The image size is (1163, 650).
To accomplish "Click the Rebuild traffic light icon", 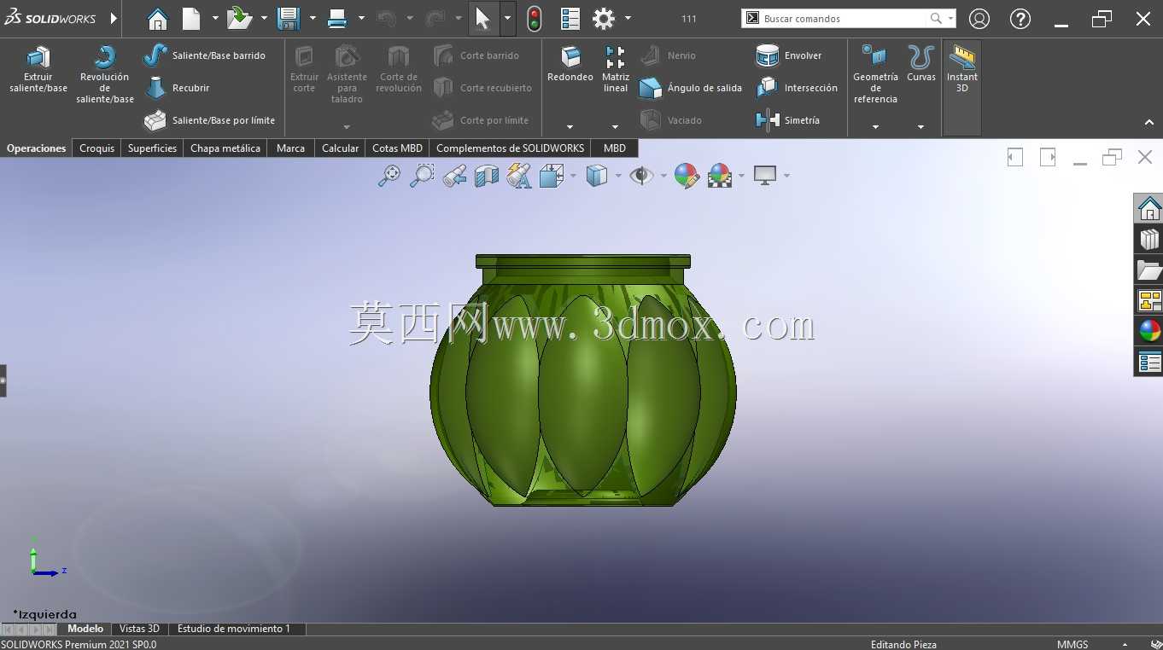I will 535,19.
